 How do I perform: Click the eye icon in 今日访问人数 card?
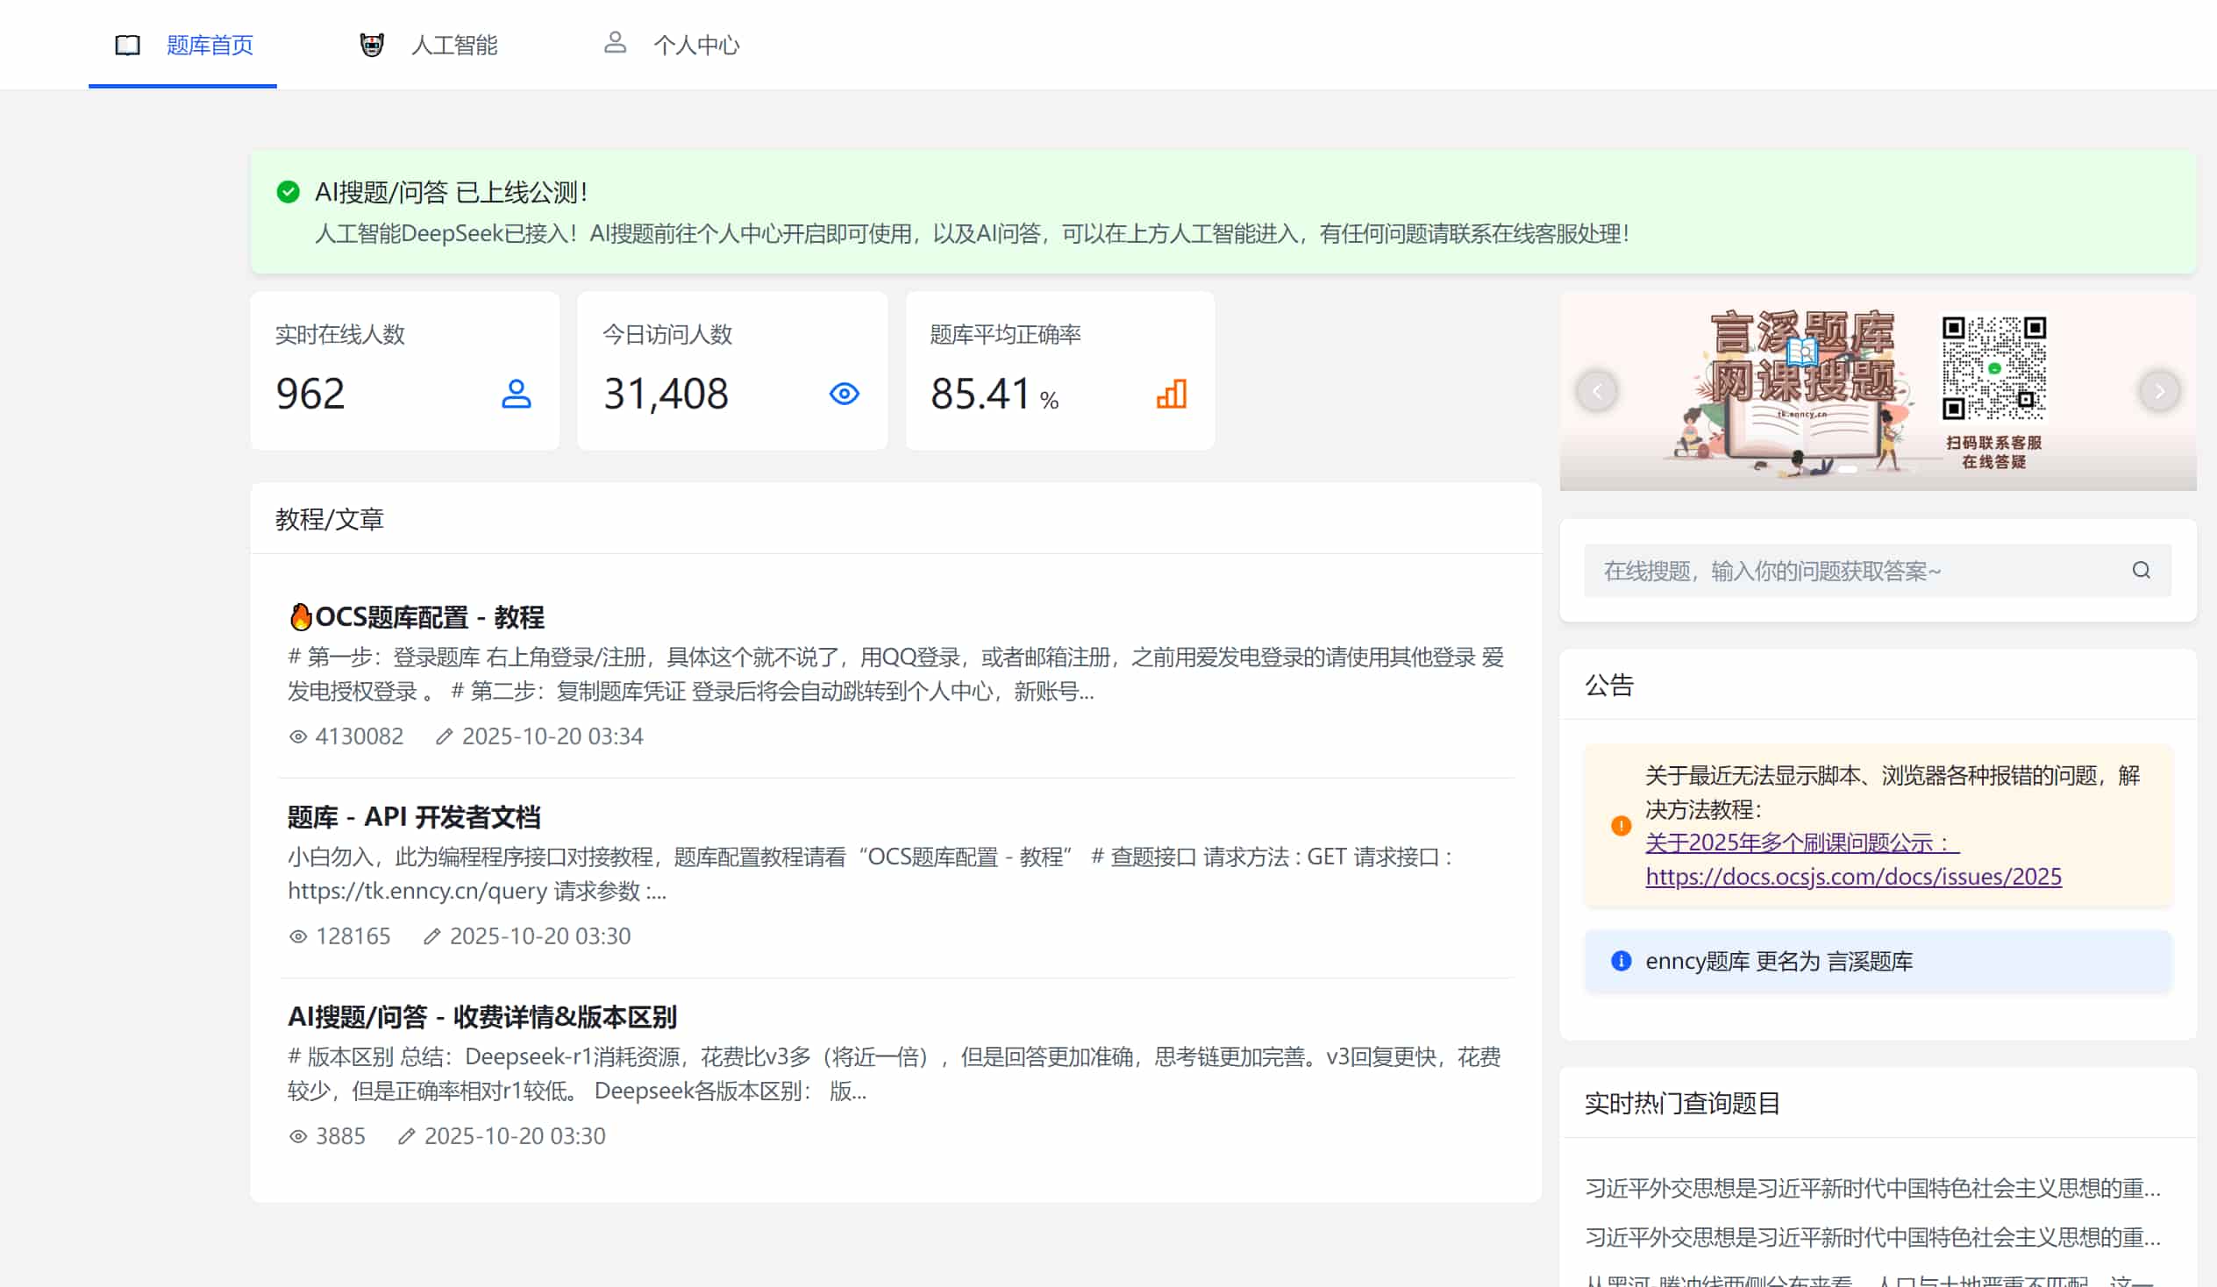point(844,394)
